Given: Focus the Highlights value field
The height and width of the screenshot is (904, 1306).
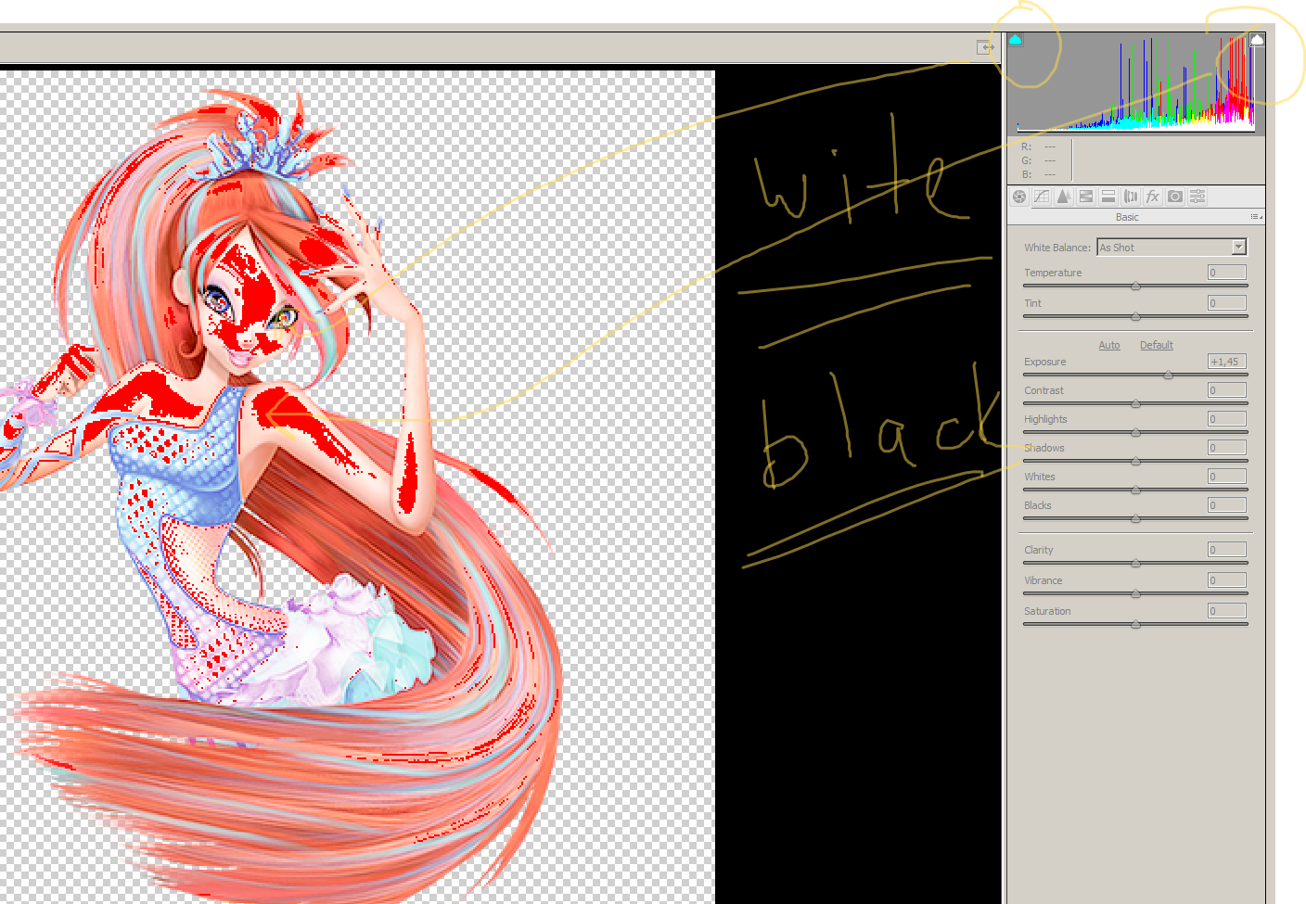Looking at the screenshot, I should tap(1227, 419).
